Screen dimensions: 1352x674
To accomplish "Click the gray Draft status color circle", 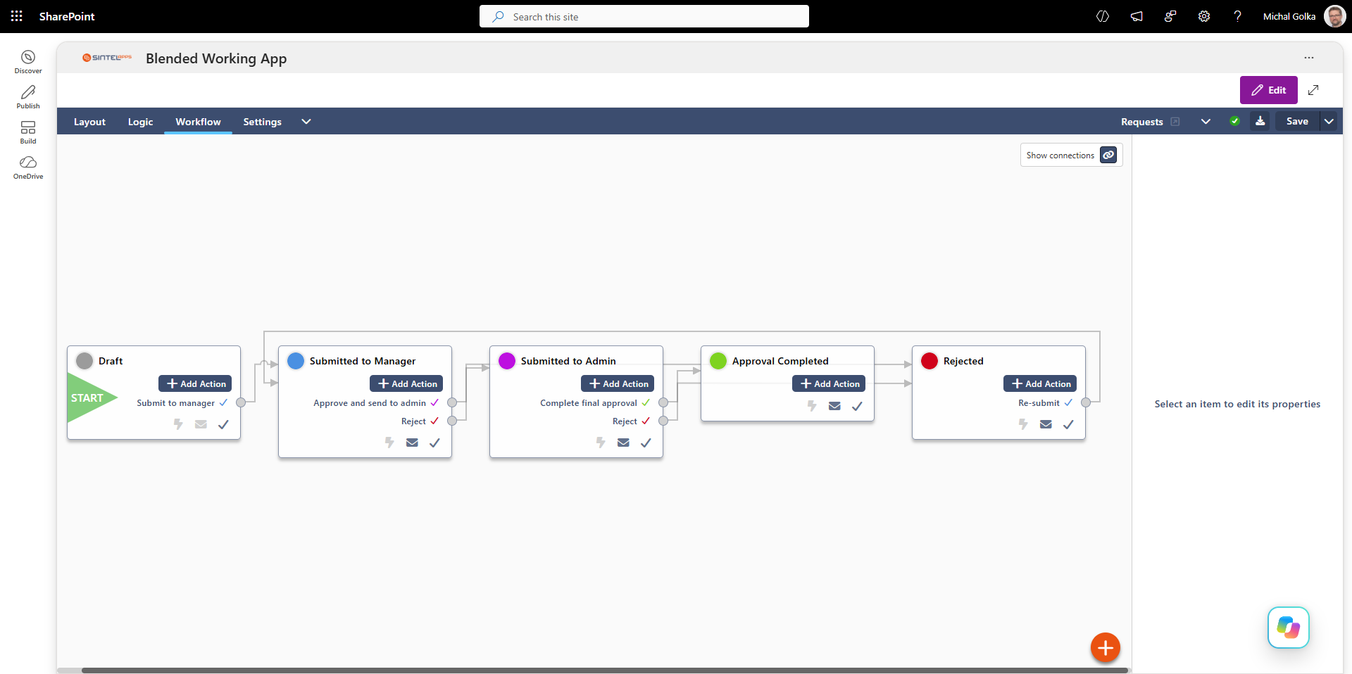I will [x=84, y=361].
